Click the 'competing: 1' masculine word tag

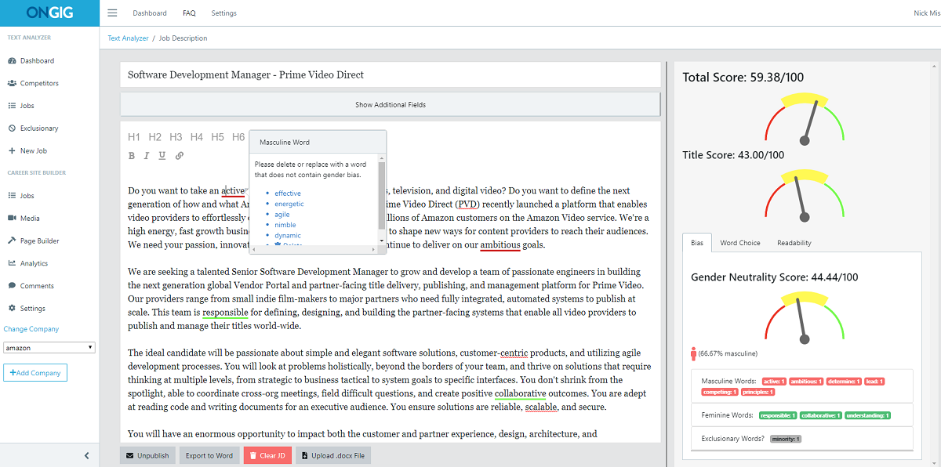[721, 392]
